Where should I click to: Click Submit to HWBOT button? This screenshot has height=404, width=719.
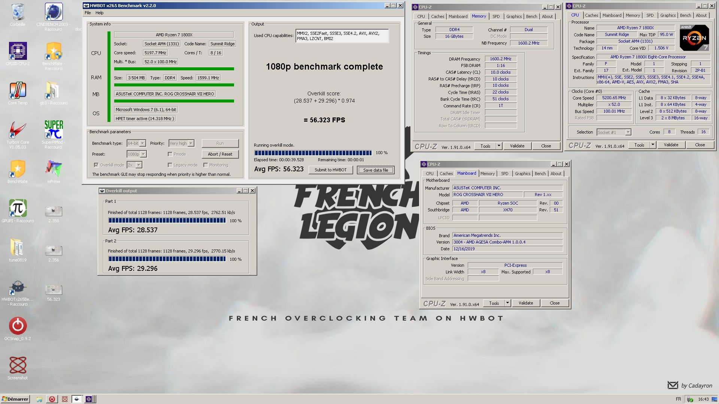331,170
